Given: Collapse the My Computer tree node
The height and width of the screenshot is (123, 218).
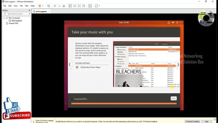Looking at the screenshot, I should pyautogui.click(x=4, y=18).
